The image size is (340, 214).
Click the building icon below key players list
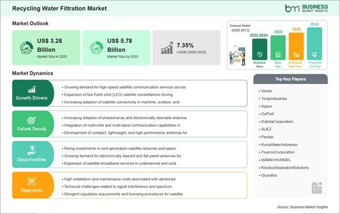pos(317,188)
